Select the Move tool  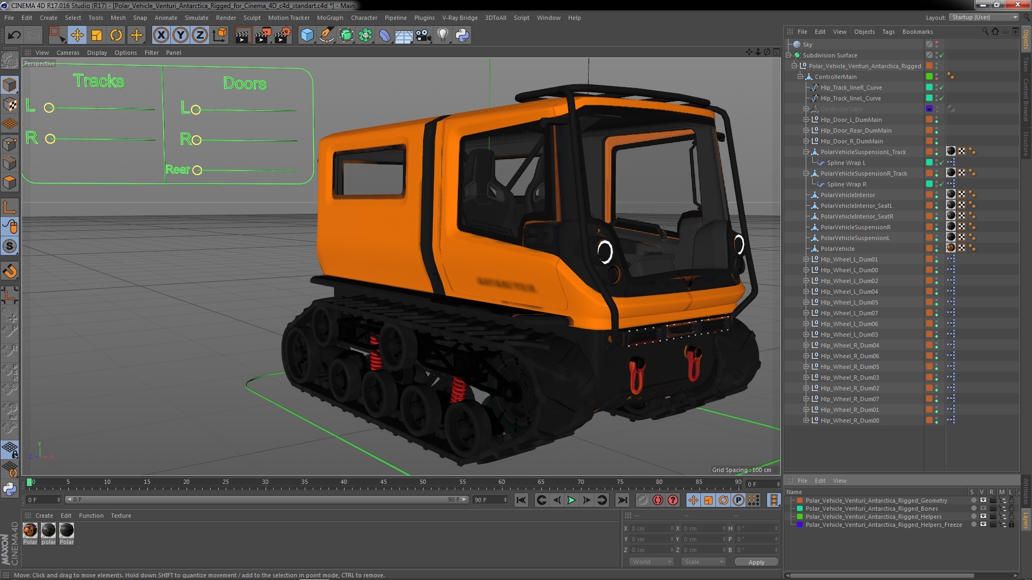pos(77,35)
